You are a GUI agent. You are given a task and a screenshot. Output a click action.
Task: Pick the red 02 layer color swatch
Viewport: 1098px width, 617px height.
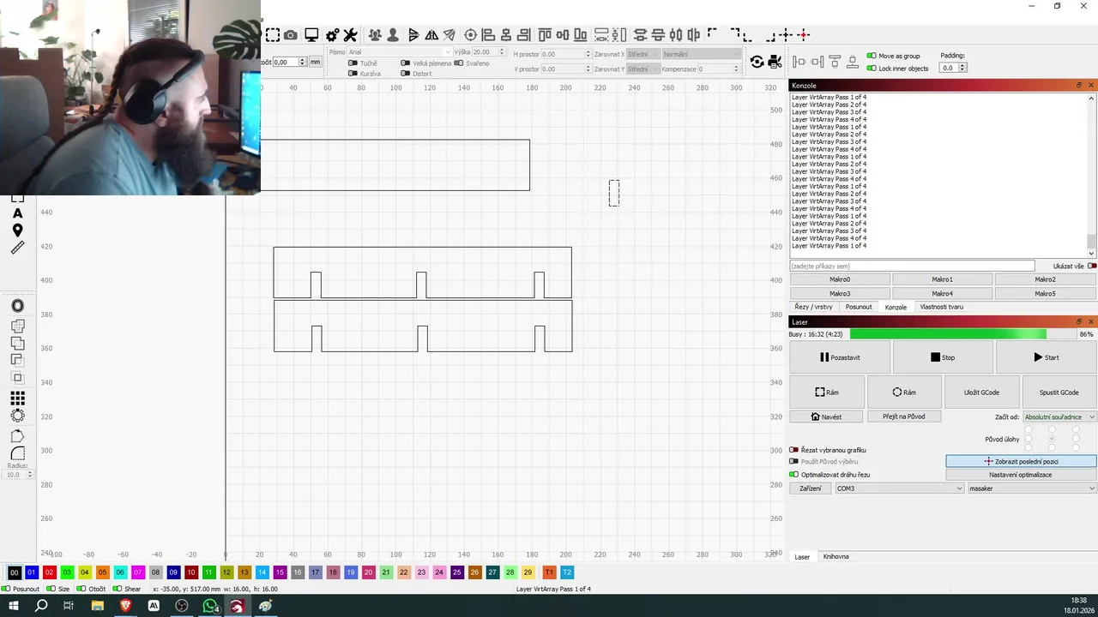(49, 572)
